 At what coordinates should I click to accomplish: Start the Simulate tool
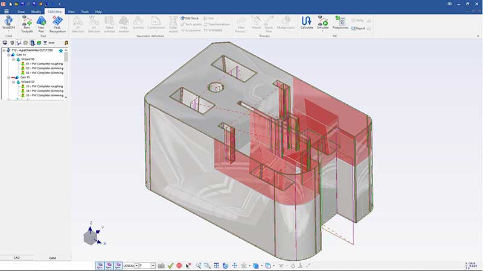click(323, 23)
